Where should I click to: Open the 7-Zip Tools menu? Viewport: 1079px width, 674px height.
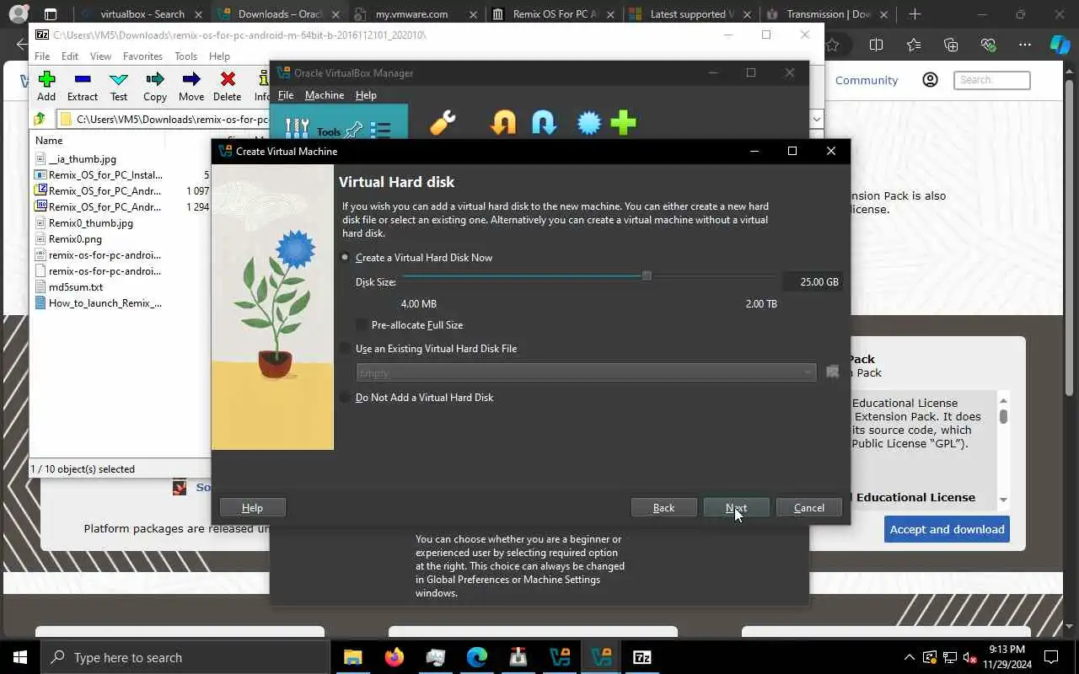tap(185, 56)
